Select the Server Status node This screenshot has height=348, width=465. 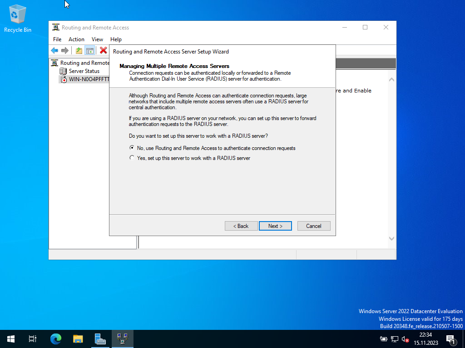point(84,71)
